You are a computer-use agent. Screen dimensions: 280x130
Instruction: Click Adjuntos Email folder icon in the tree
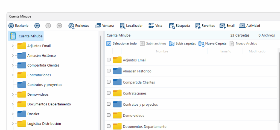coord(22,46)
